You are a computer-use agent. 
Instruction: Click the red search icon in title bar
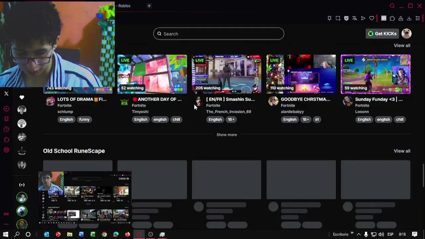[392, 6]
